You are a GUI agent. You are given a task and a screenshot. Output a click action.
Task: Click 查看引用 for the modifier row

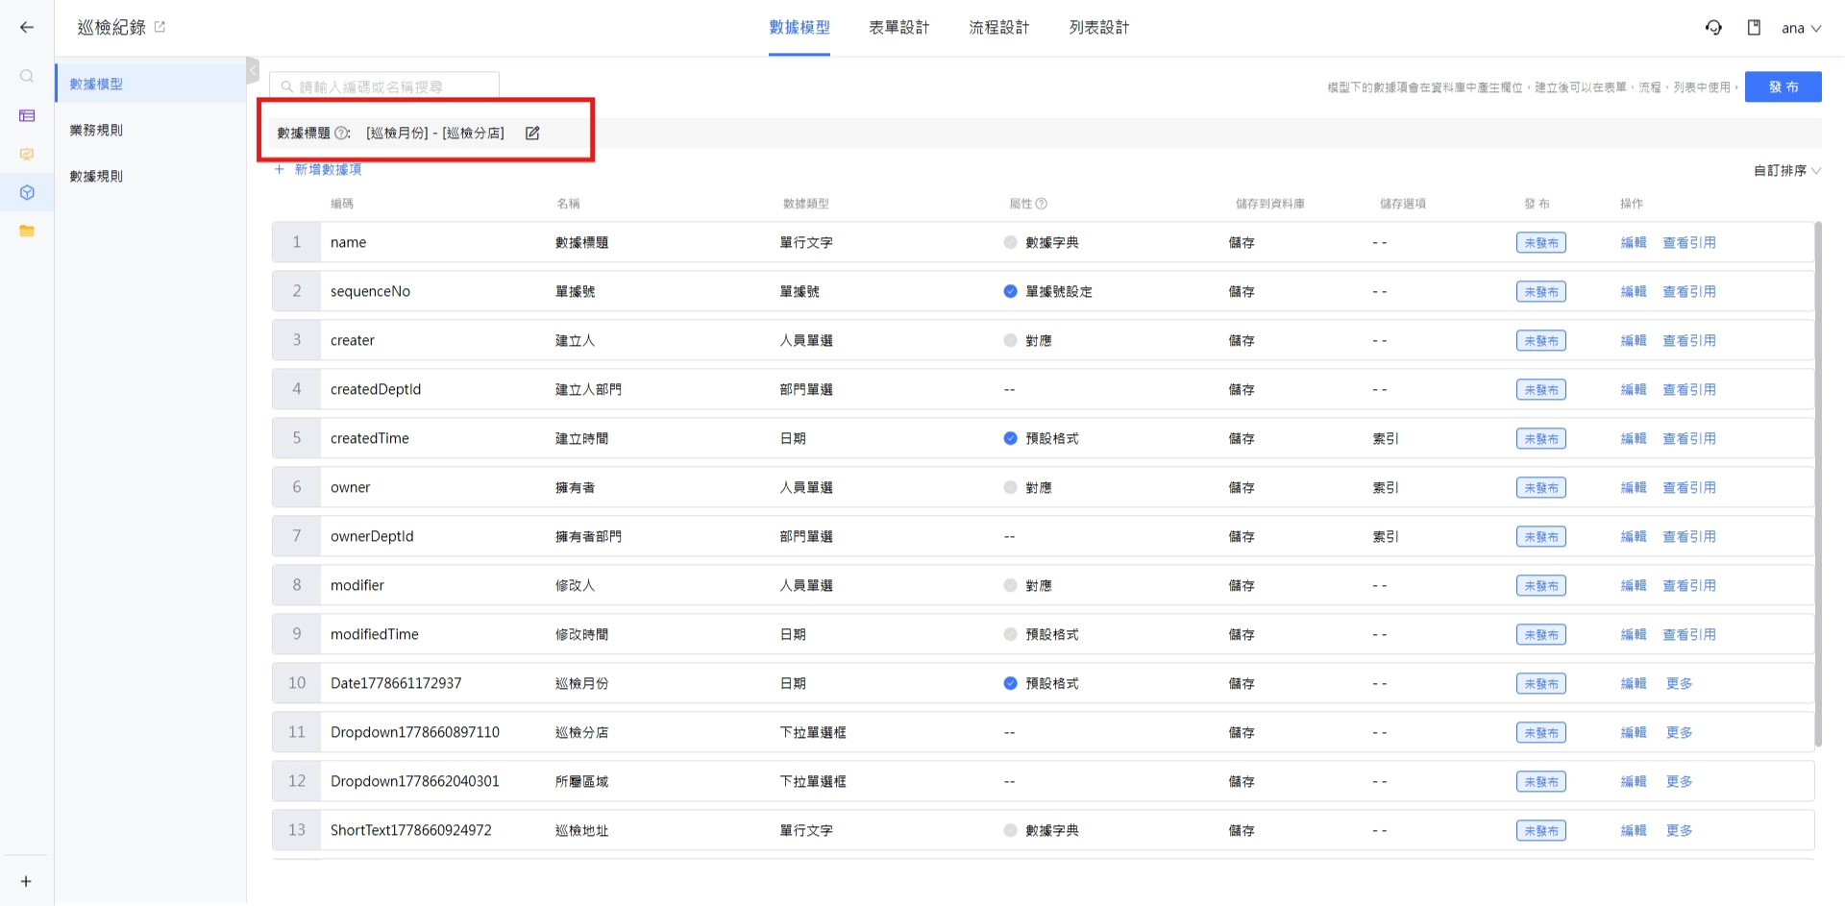(x=1689, y=585)
